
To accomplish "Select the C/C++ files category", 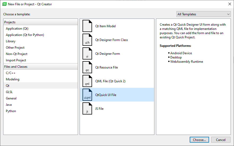I will (x=41, y=73).
